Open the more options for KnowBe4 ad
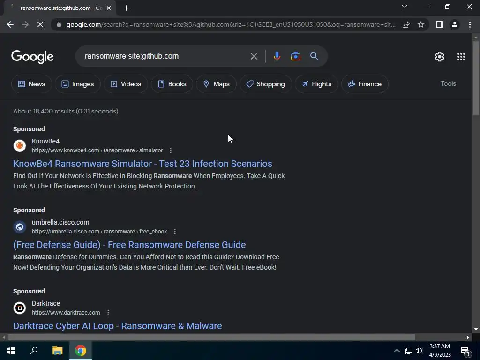The image size is (480, 360). pyautogui.click(x=171, y=150)
